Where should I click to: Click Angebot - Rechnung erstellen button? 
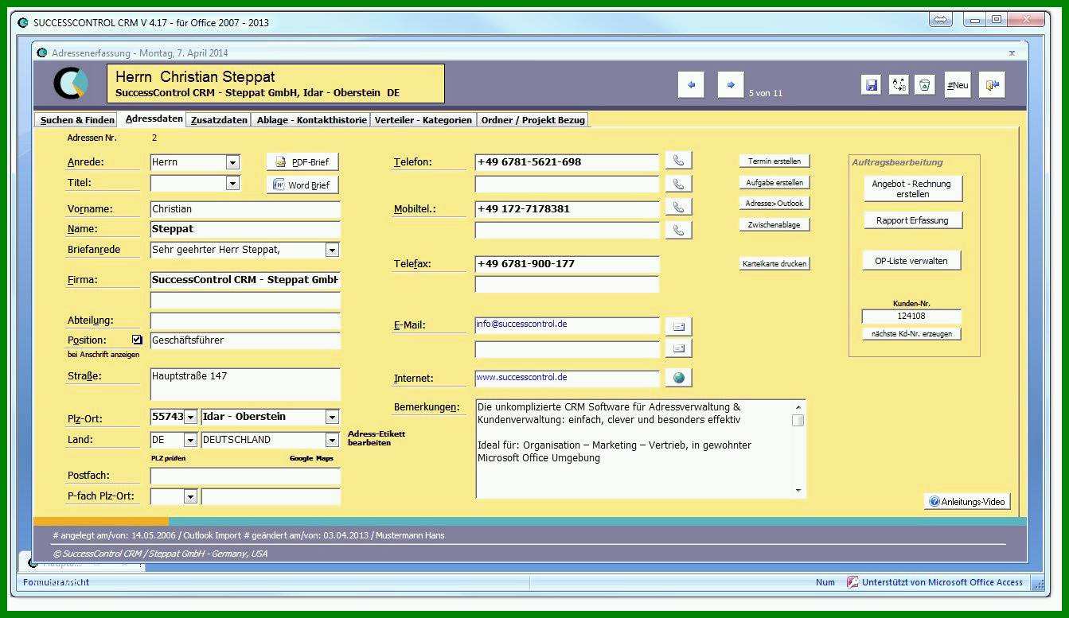(x=912, y=189)
